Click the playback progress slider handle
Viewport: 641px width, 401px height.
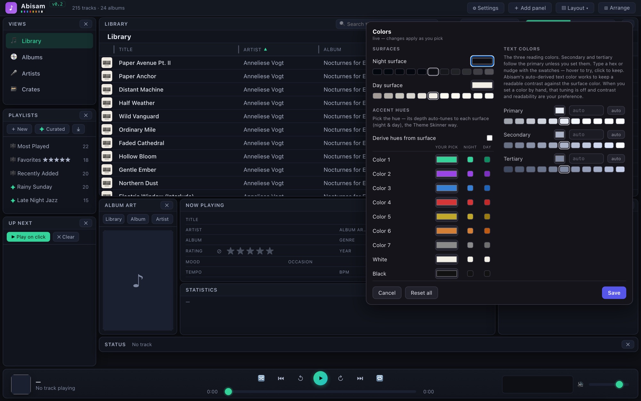point(228,391)
